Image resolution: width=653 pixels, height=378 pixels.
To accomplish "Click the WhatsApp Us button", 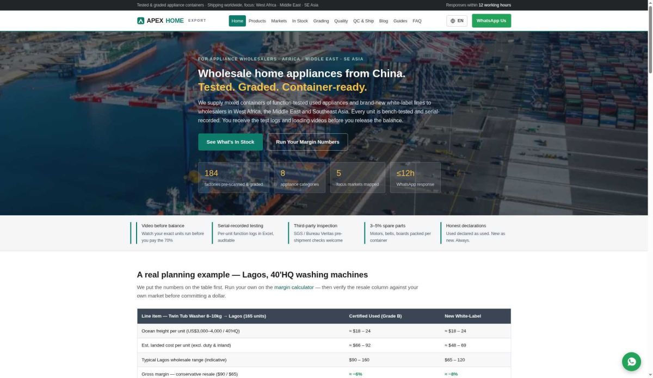I will tap(491, 21).
